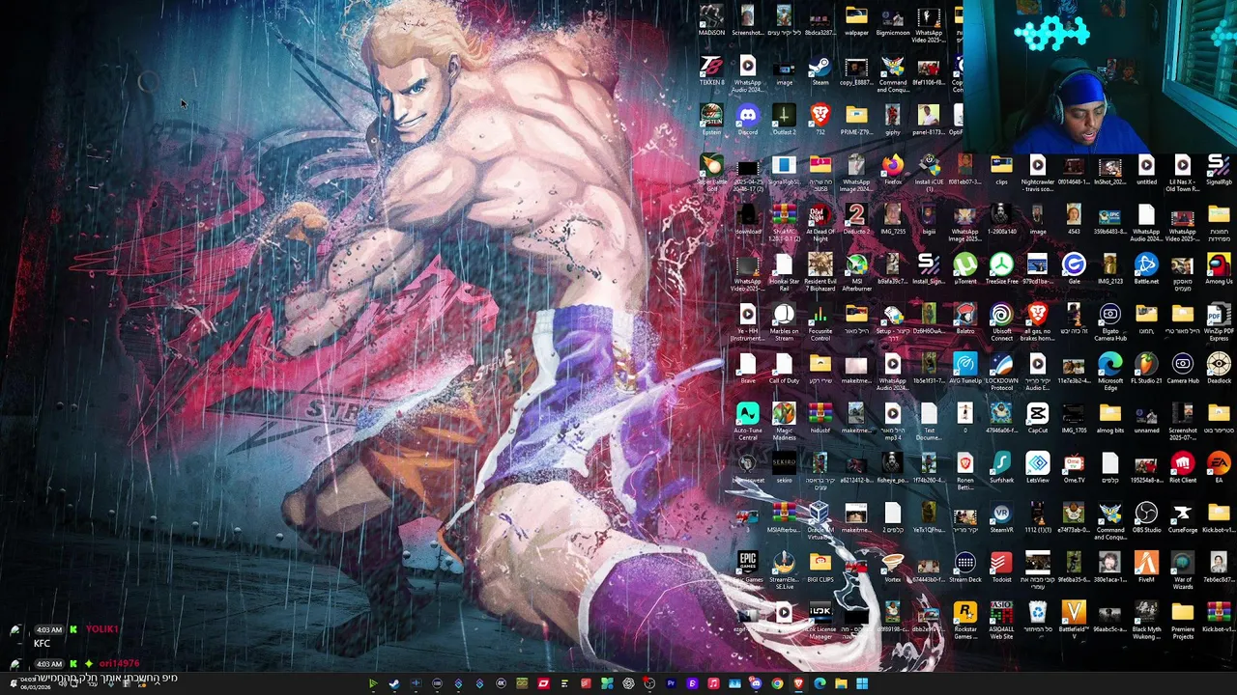
Task: Select the Discord desktop shortcut
Action: [x=747, y=121]
